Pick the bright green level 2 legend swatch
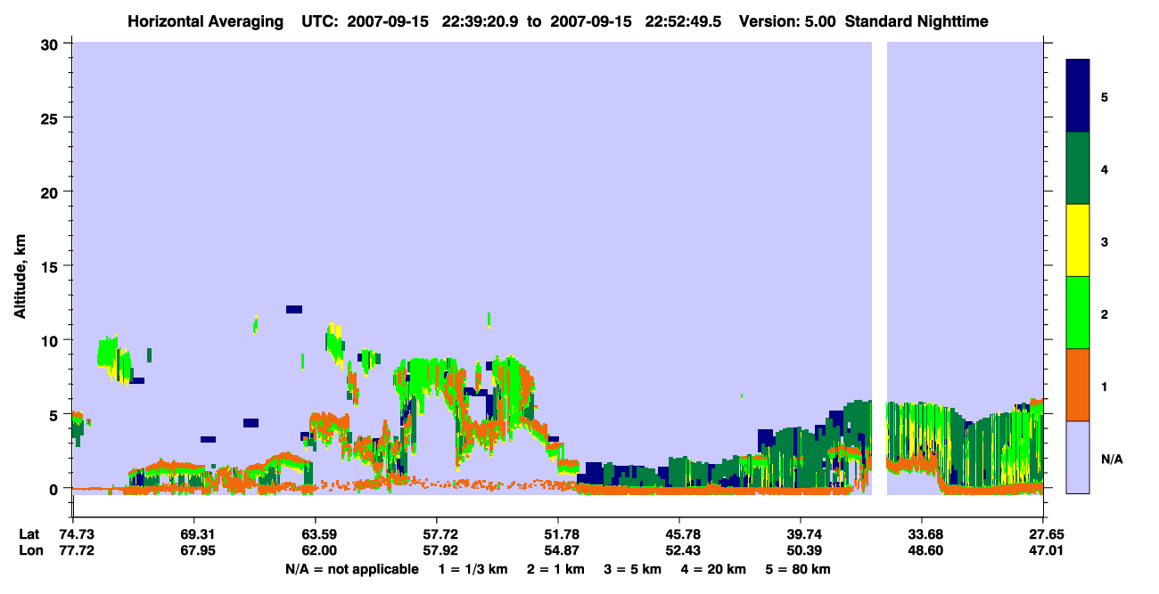Screen dimensions: 1159x594 tap(1078, 313)
